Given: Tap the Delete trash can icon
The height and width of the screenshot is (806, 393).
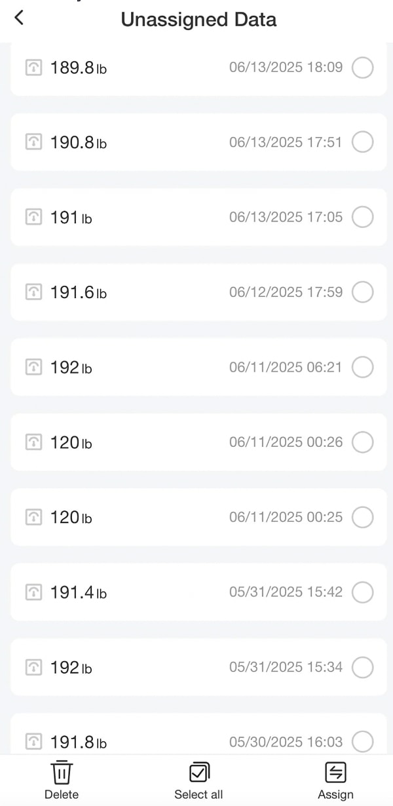Looking at the screenshot, I should coord(62,772).
